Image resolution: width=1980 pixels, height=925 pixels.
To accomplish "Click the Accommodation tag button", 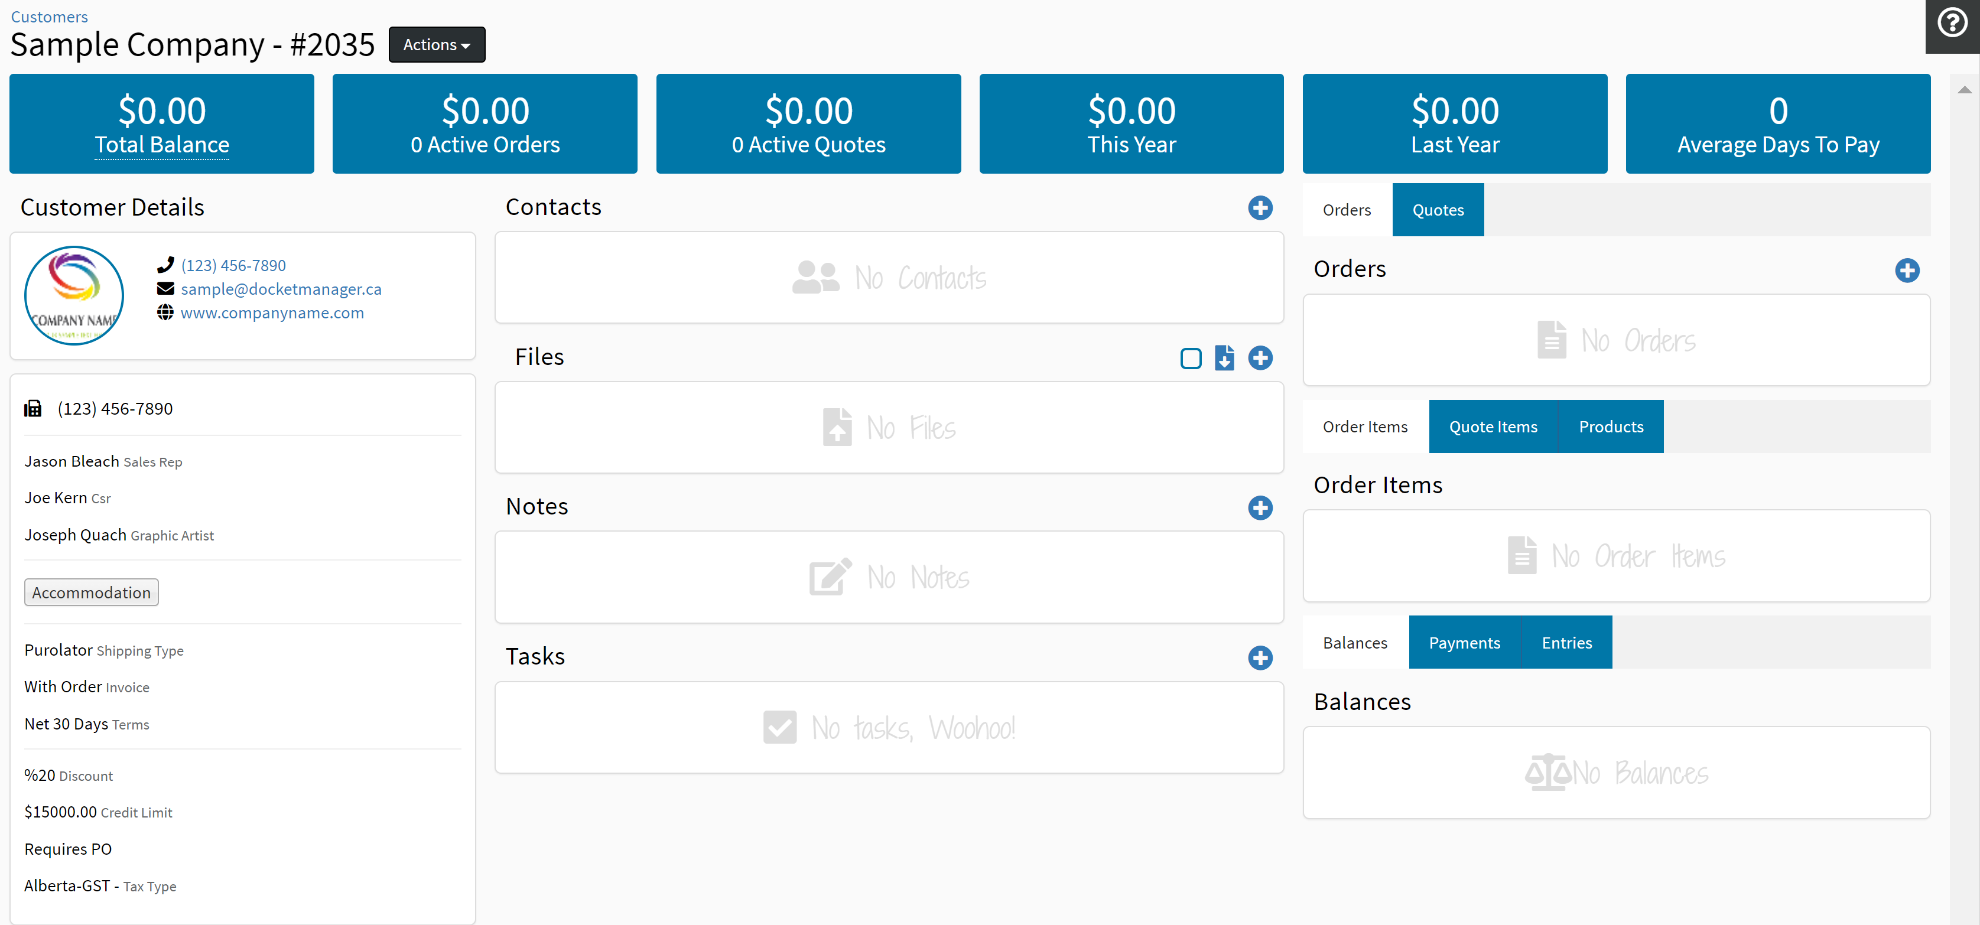I will 91,592.
